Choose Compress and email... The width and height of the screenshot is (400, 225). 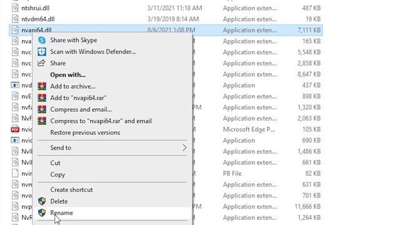coord(81,109)
